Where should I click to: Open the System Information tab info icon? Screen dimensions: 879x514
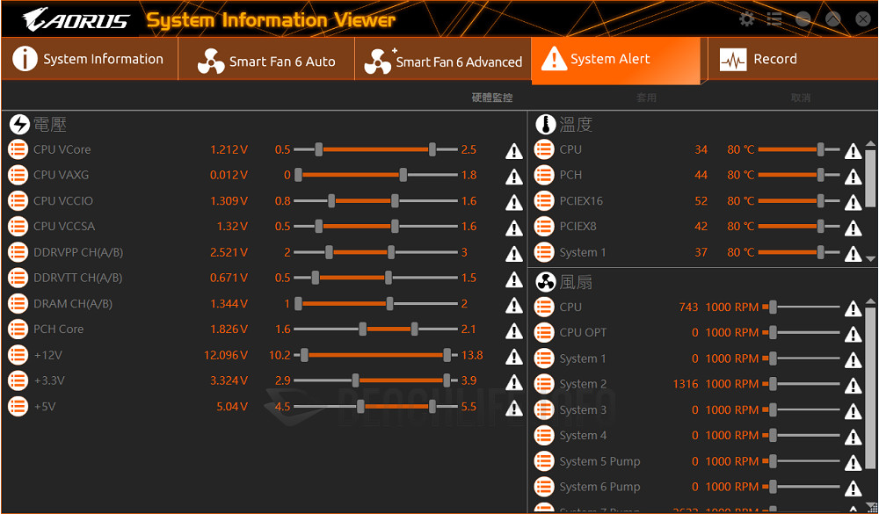[x=24, y=59]
